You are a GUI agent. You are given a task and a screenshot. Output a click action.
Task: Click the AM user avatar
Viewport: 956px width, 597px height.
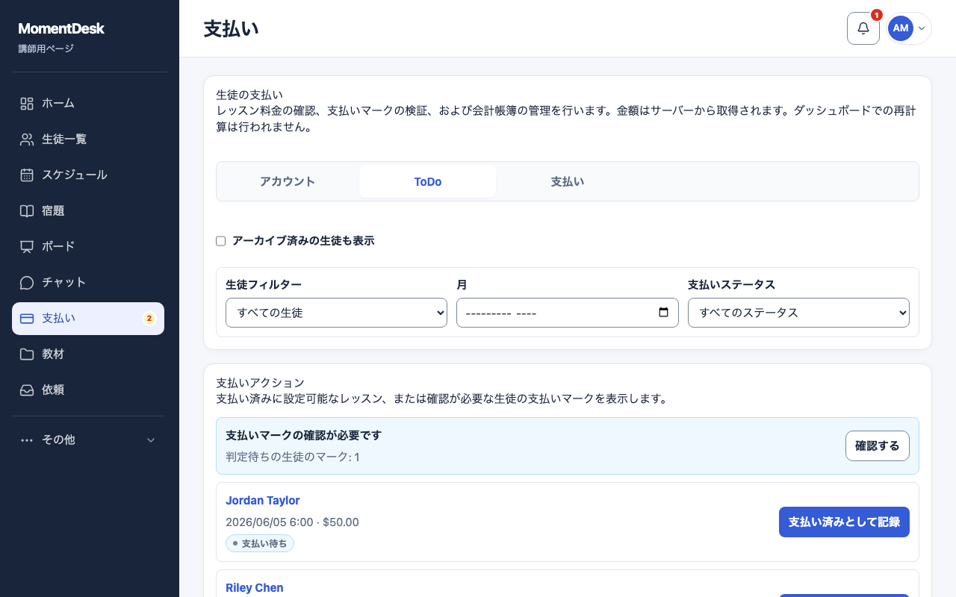click(901, 28)
